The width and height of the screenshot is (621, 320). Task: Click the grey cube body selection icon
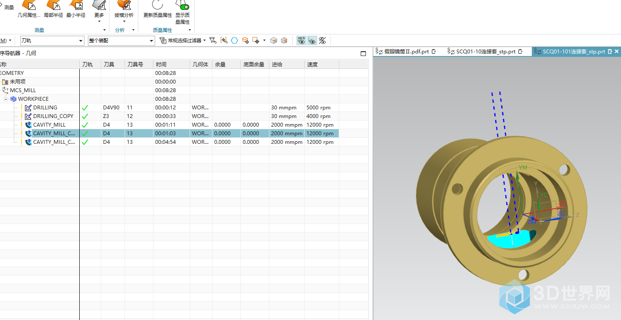coord(284,40)
